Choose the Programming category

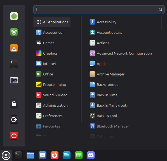click(x=52, y=84)
